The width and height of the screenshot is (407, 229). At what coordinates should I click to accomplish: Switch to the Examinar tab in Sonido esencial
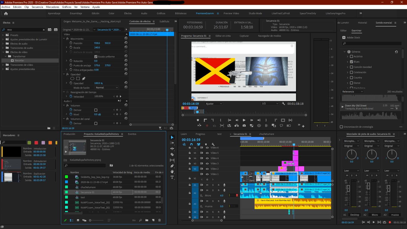pyautogui.click(x=357, y=31)
